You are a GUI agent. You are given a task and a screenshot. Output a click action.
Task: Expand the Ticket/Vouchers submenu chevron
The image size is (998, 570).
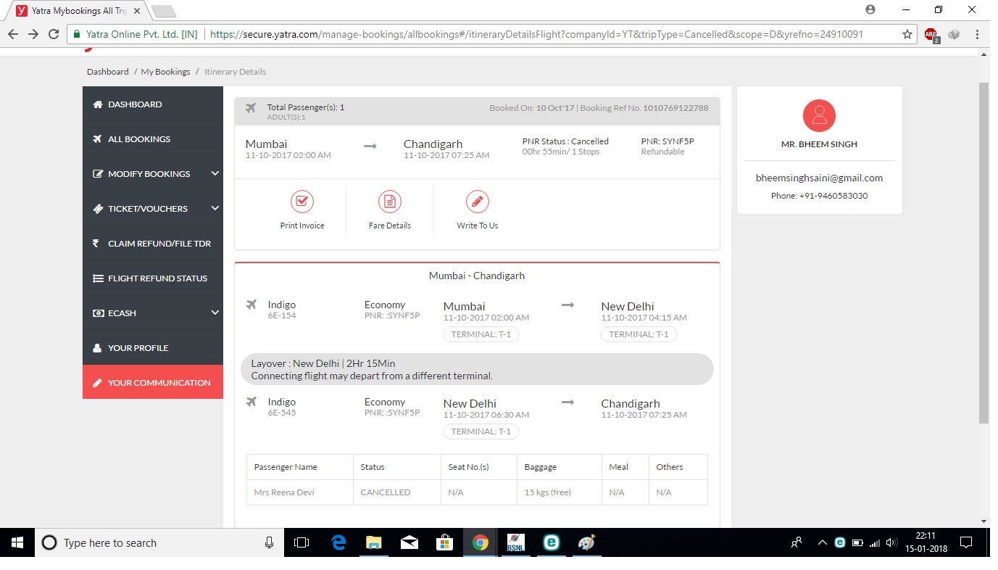tap(215, 208)
